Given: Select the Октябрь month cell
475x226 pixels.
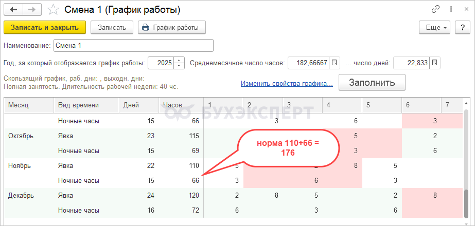Looking at the screenshot, I should 29,136.
